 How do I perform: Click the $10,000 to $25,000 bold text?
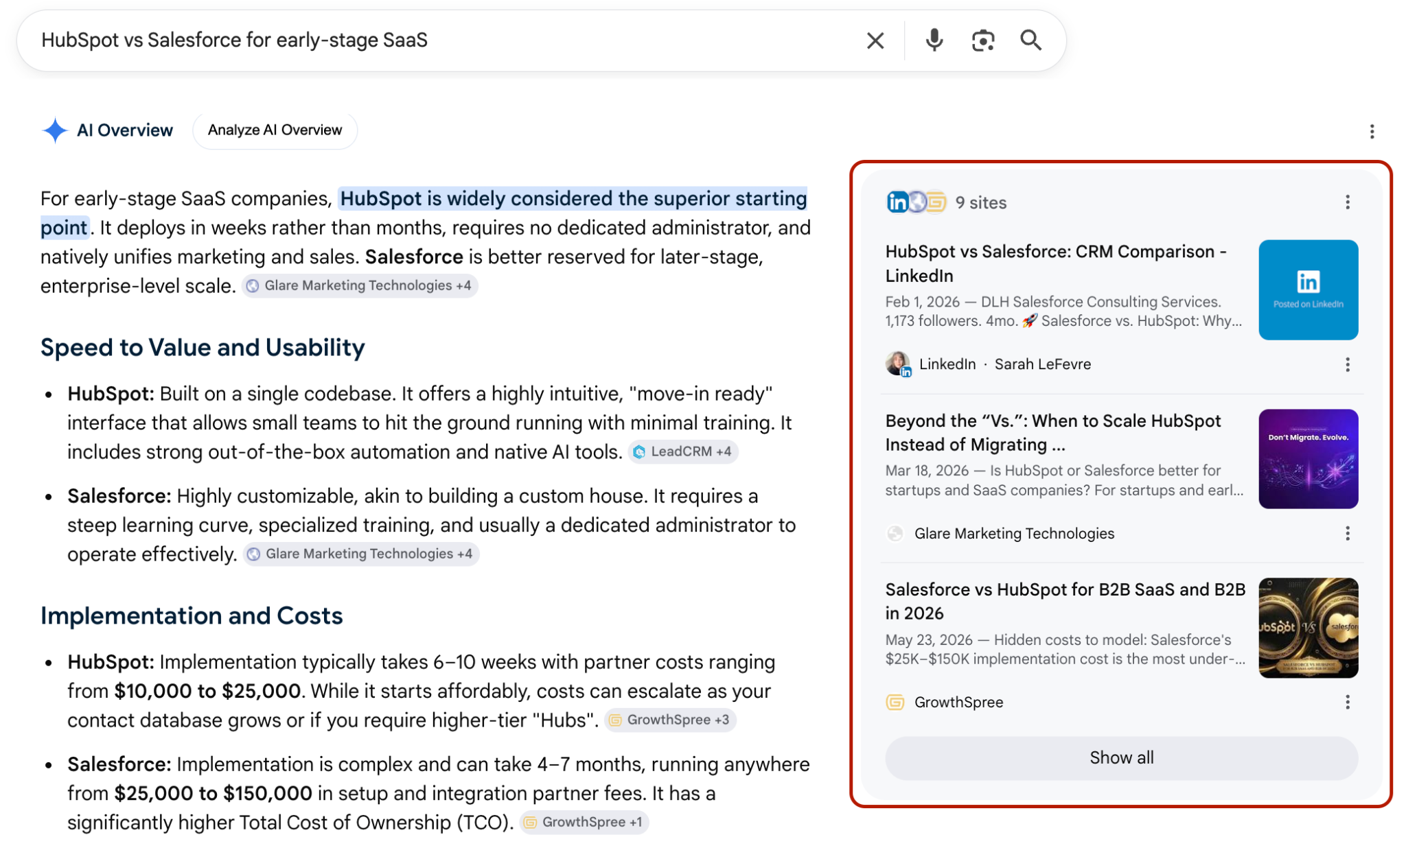pos(207,691)
